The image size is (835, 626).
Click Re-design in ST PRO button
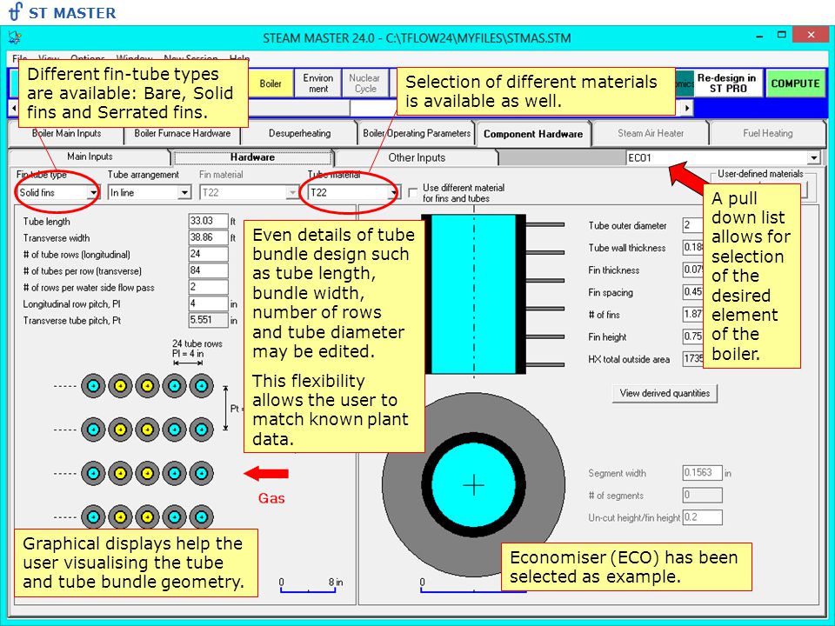click(x=727, y=83)
